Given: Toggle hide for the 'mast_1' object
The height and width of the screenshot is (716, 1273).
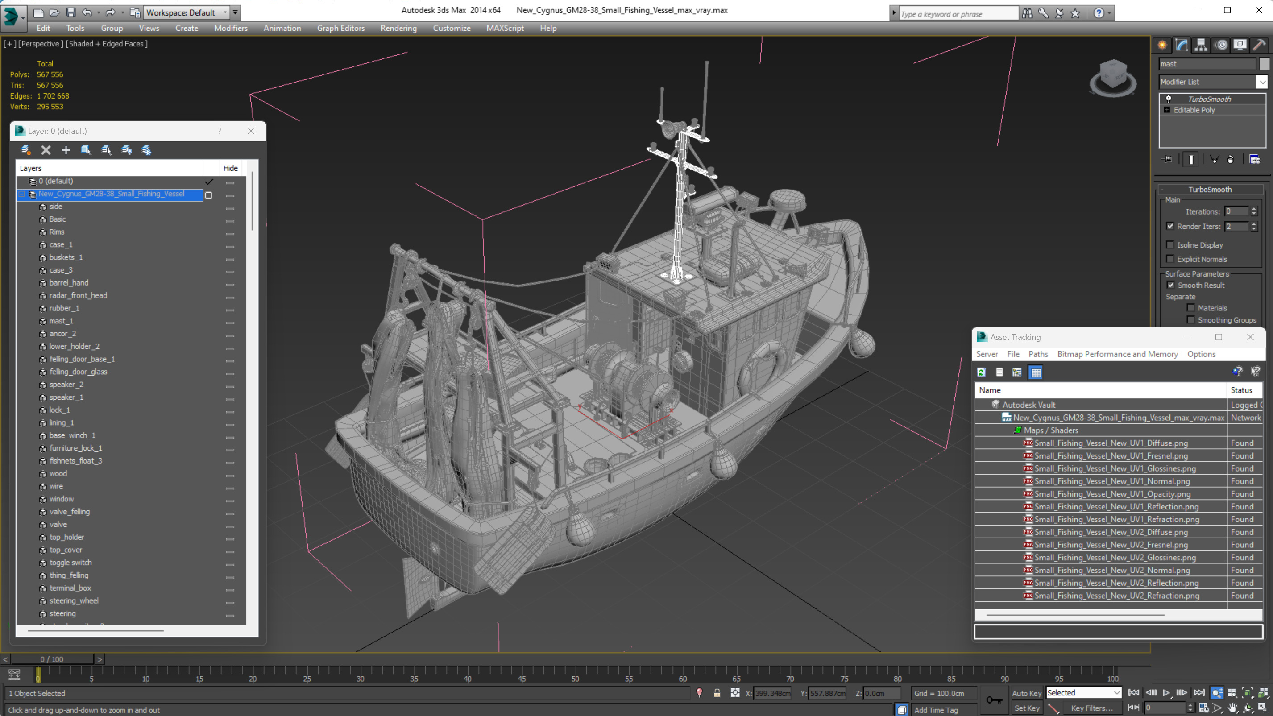Looking at the screenshot, I should 230,323.
